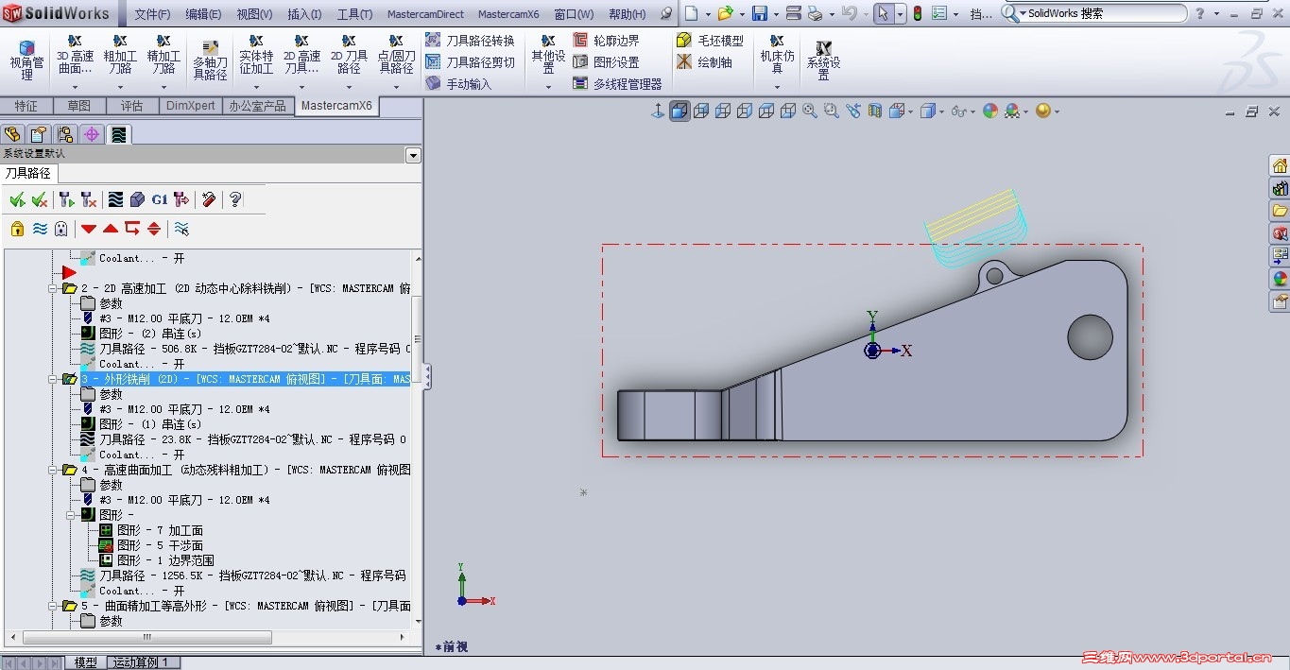
Task: Click the red position-insert-arrow icon
Action: tap(132, 228)
